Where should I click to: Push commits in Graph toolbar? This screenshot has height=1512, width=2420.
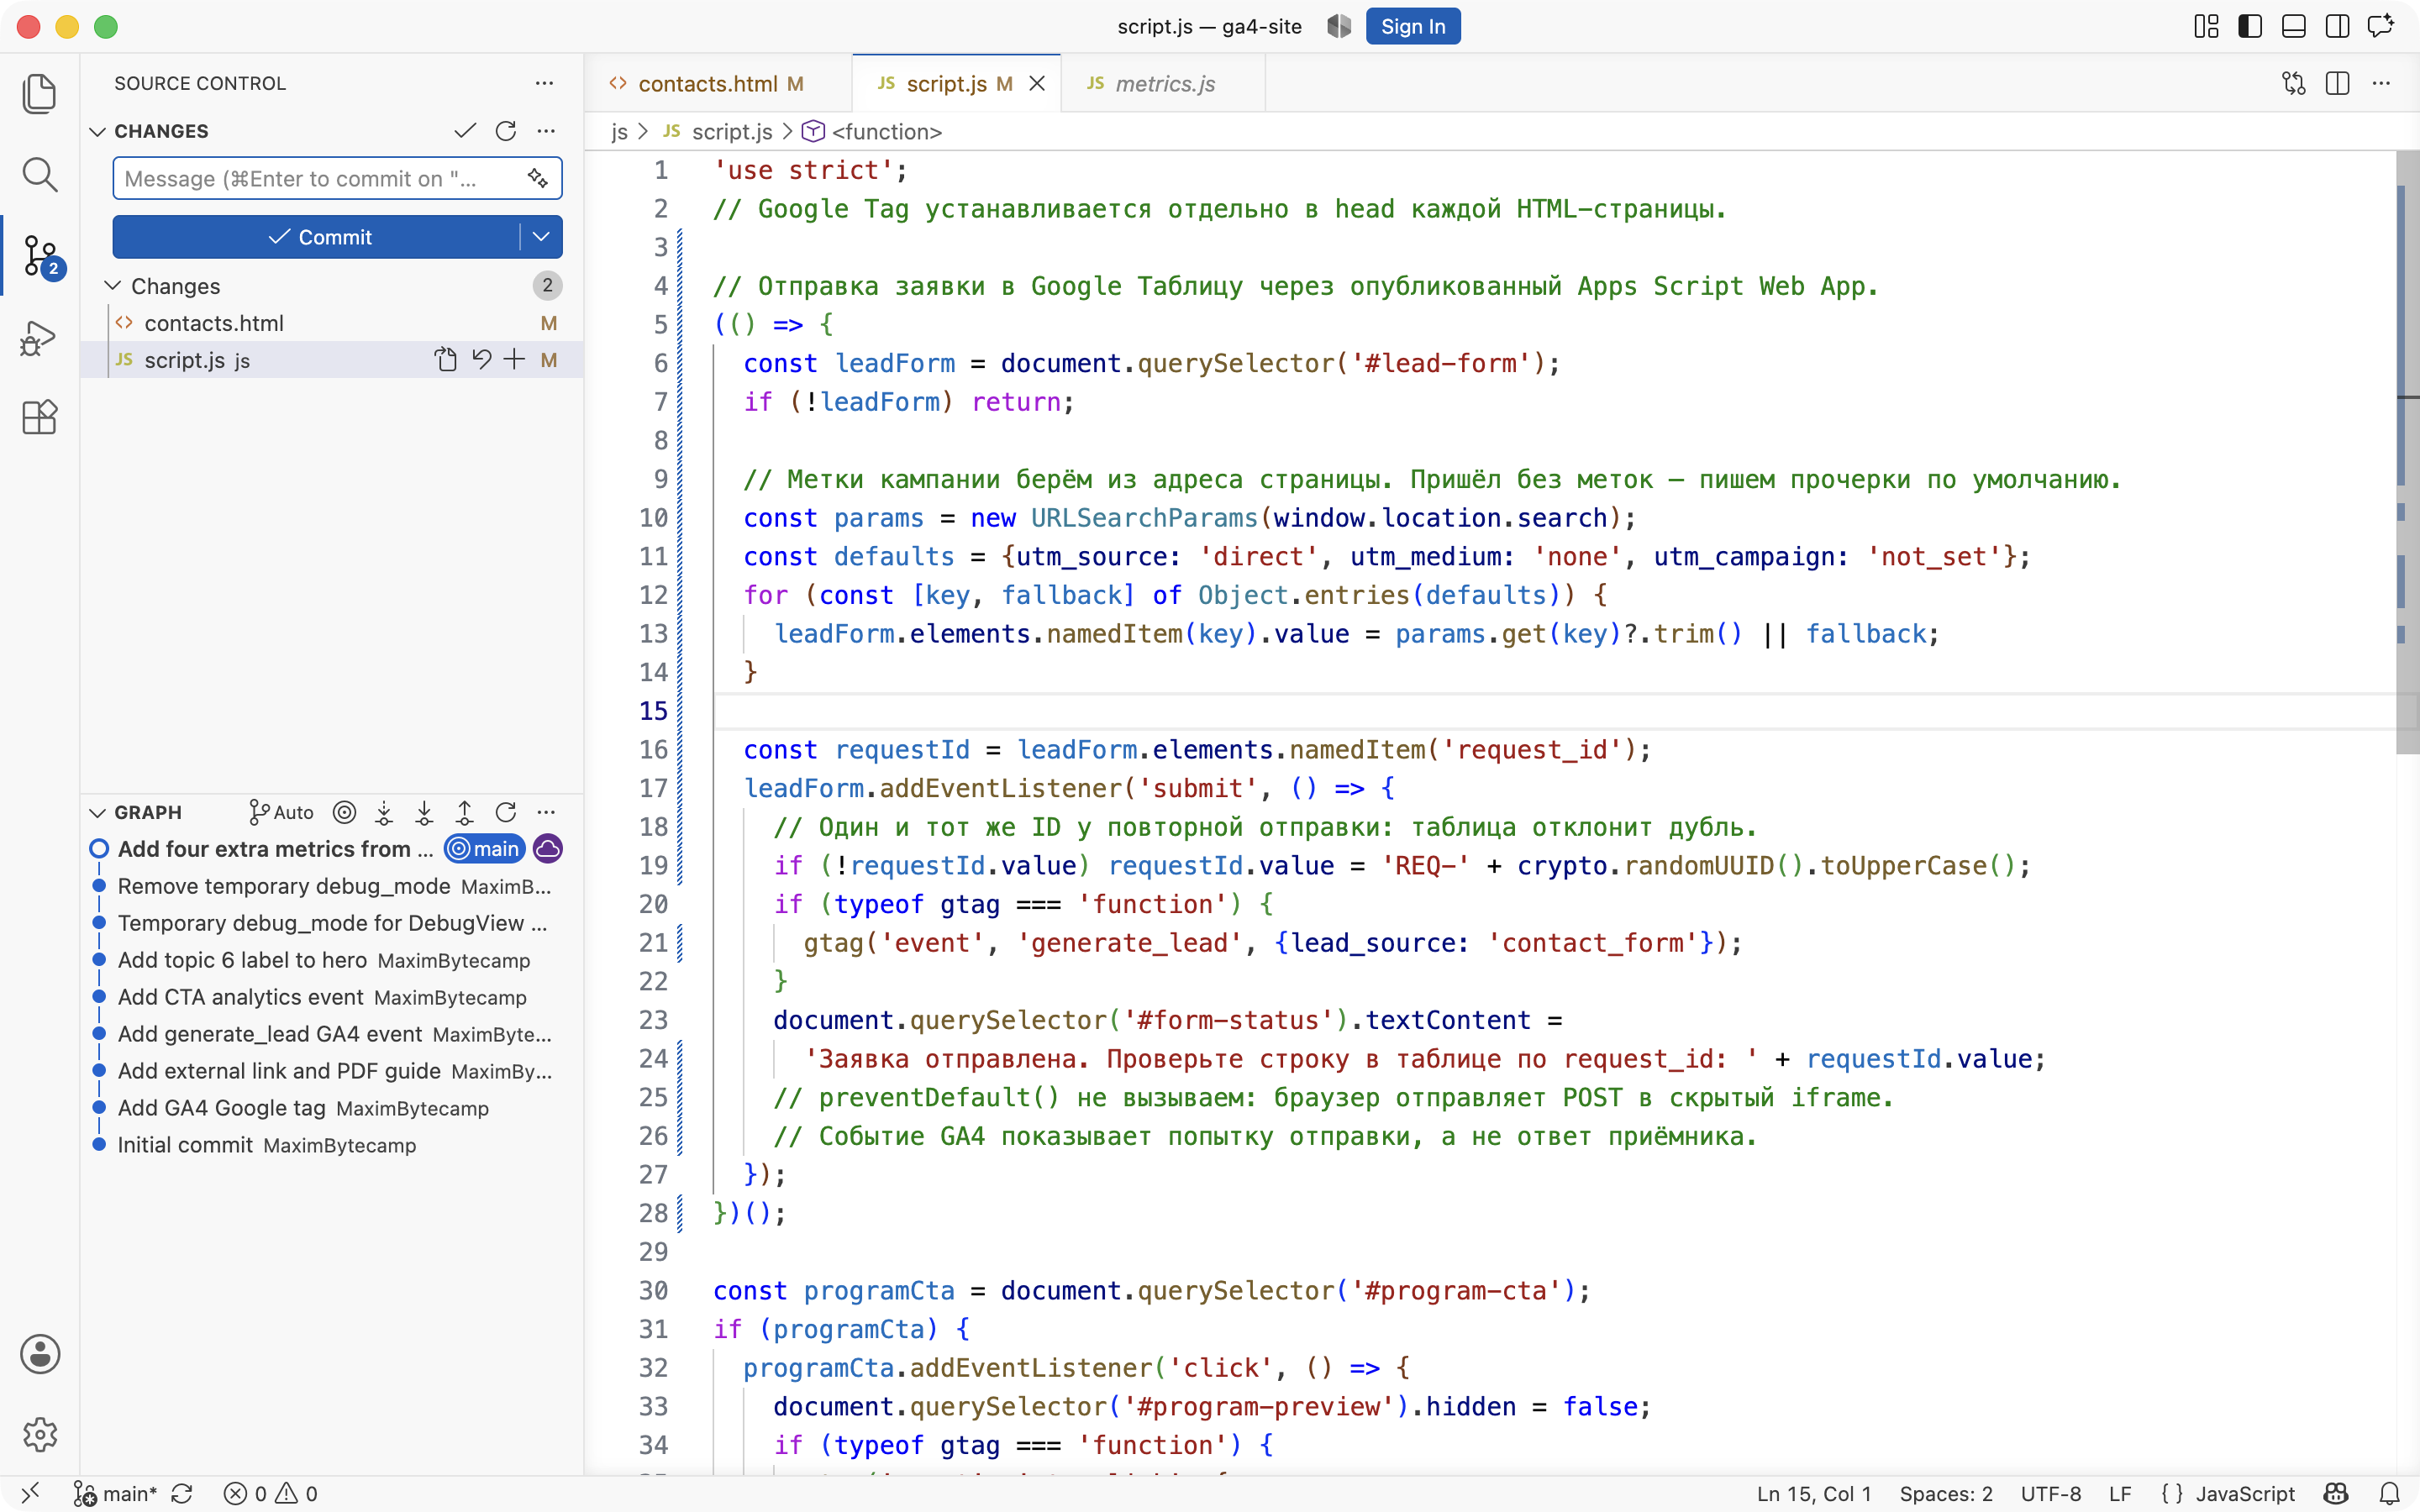(x=465, y=812)
